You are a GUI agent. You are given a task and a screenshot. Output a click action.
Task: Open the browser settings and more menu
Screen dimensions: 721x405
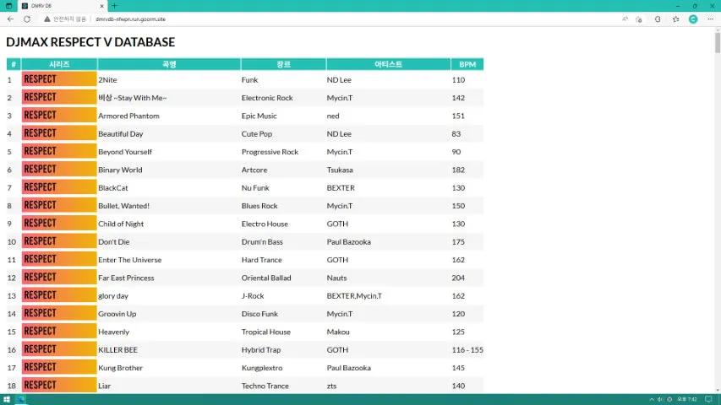[710, 19]
